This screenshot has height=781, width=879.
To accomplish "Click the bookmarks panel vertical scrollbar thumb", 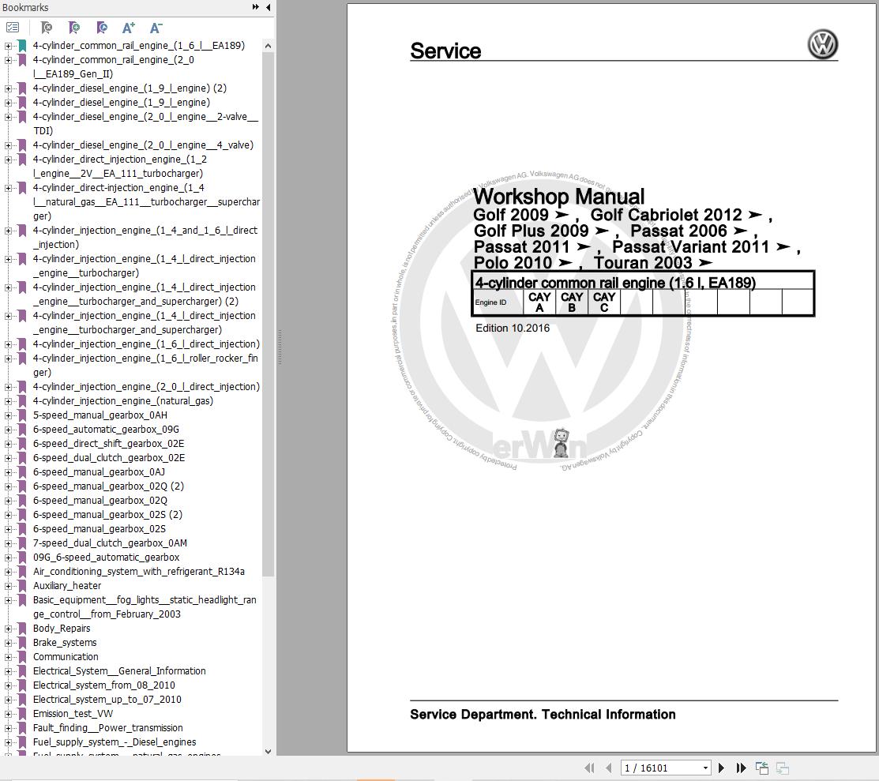I will (x=268, y=314).
